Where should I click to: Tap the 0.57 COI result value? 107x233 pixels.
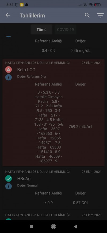(x=81, y=203)
